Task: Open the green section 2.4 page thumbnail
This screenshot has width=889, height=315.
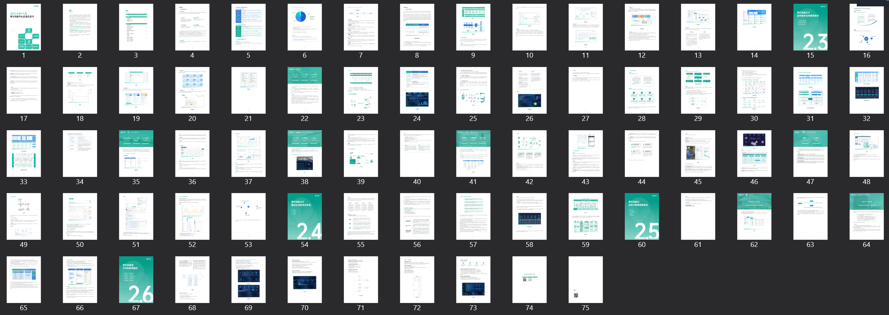Action: pyautogui.click(x=305, y=216)
